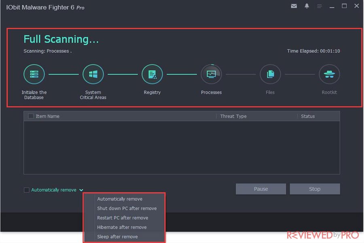Click the Rootkit spy-hat stage icon
364x243 pixels.
coord(329,74)
